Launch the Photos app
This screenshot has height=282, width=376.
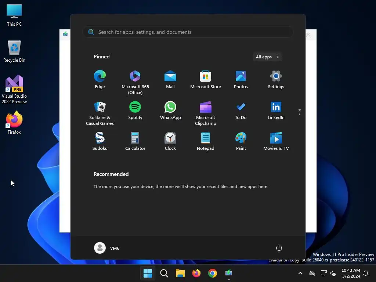coord(241,80)
